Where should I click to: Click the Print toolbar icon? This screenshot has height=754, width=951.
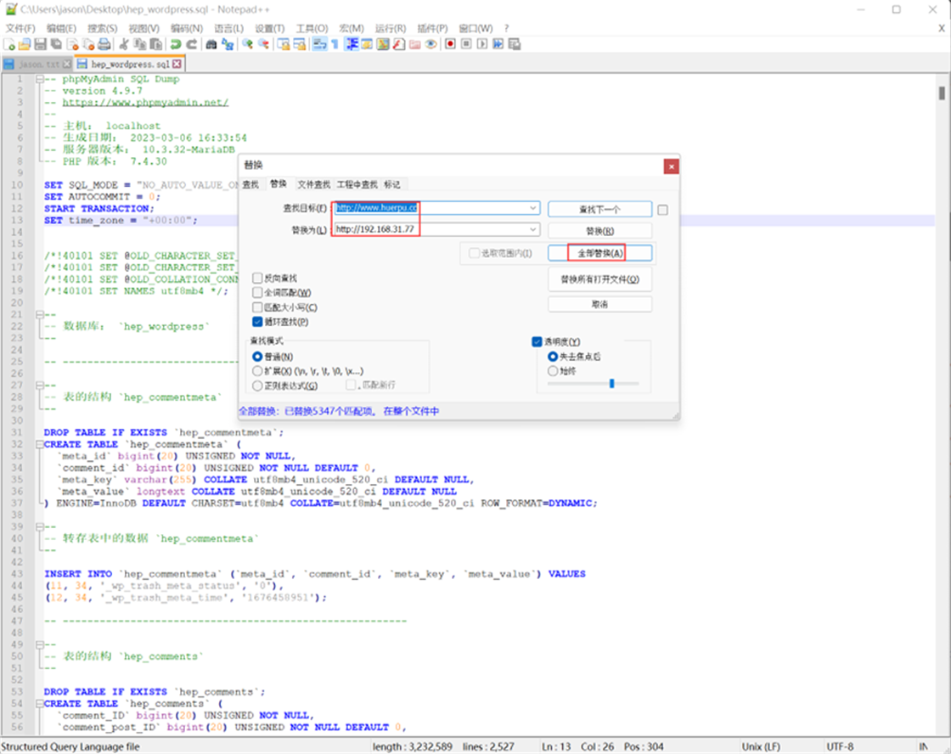104,44
